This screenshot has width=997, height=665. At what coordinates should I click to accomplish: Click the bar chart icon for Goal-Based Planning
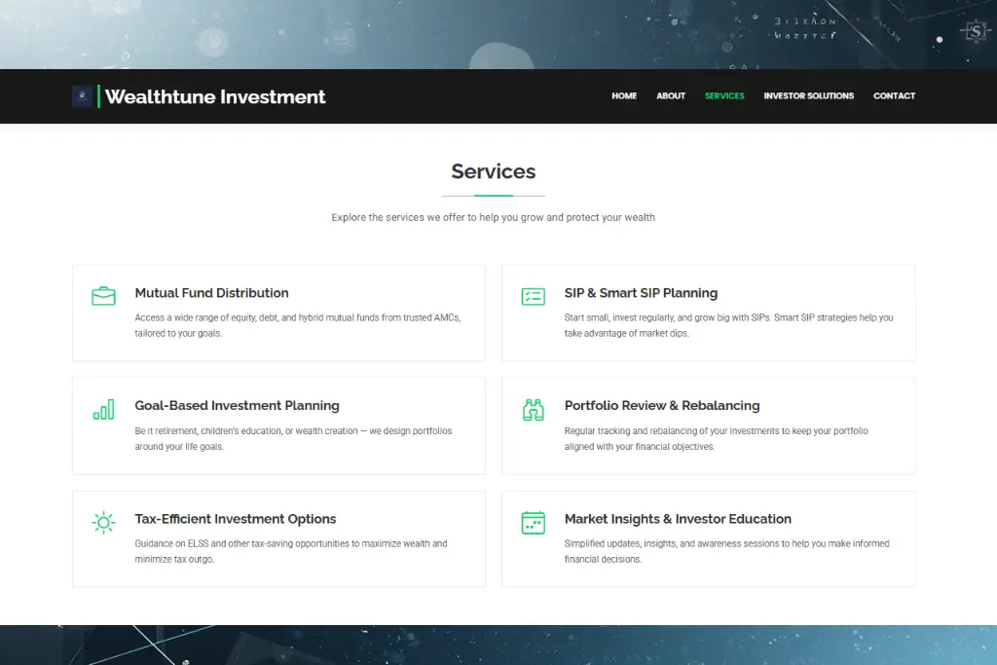(x=103, y=410)
